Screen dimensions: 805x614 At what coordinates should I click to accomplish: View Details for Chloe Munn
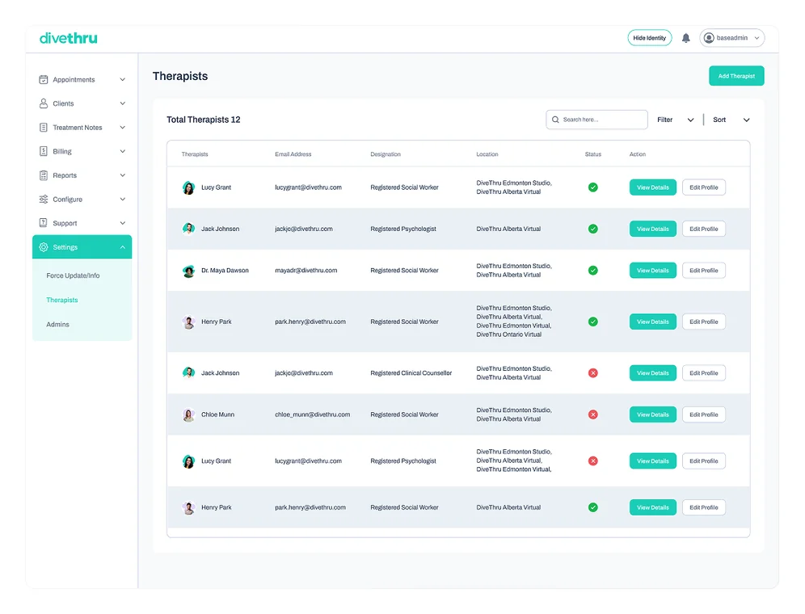[652, 414]
